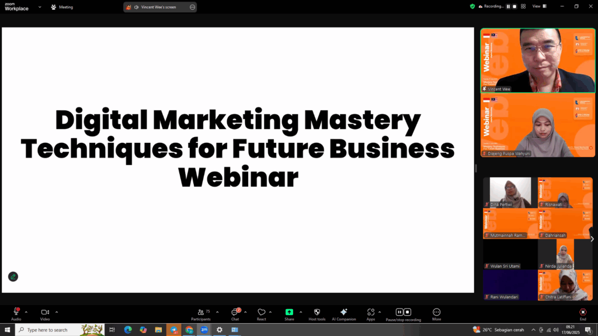Show next page of participant thumbnails
The image size is (598, 336).
tap(592, 239)
